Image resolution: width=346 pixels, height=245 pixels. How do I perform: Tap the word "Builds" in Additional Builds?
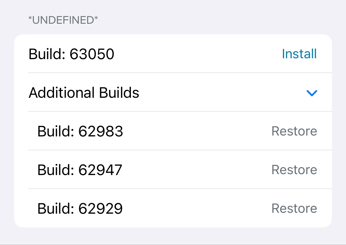[119, 93]
